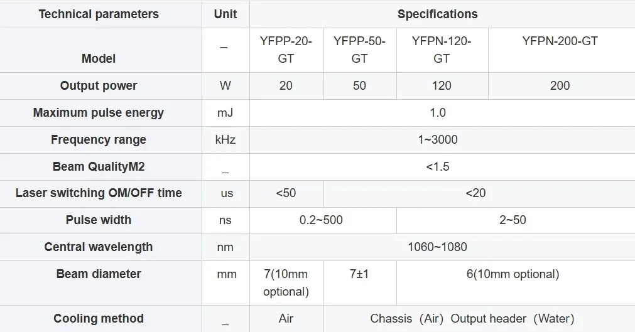Screen dimensions: 635x332
Task: Click the <1.5 beam quality value
Action: click(x=438, y=167)
